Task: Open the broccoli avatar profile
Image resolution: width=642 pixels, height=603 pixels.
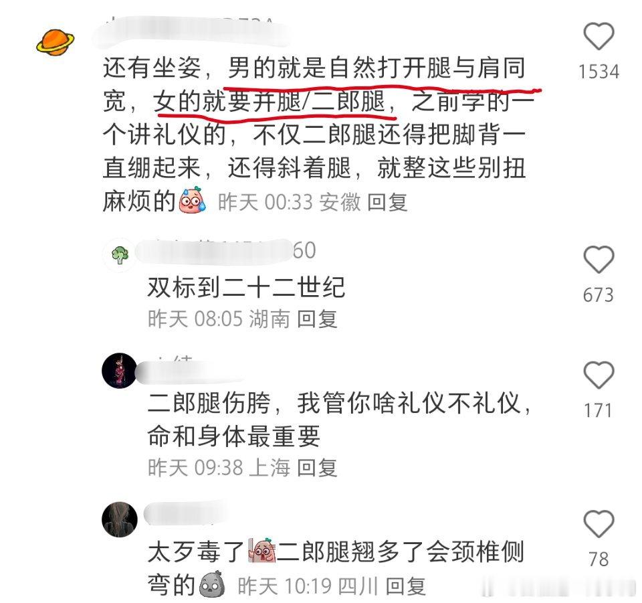Action: click(120, 254)
